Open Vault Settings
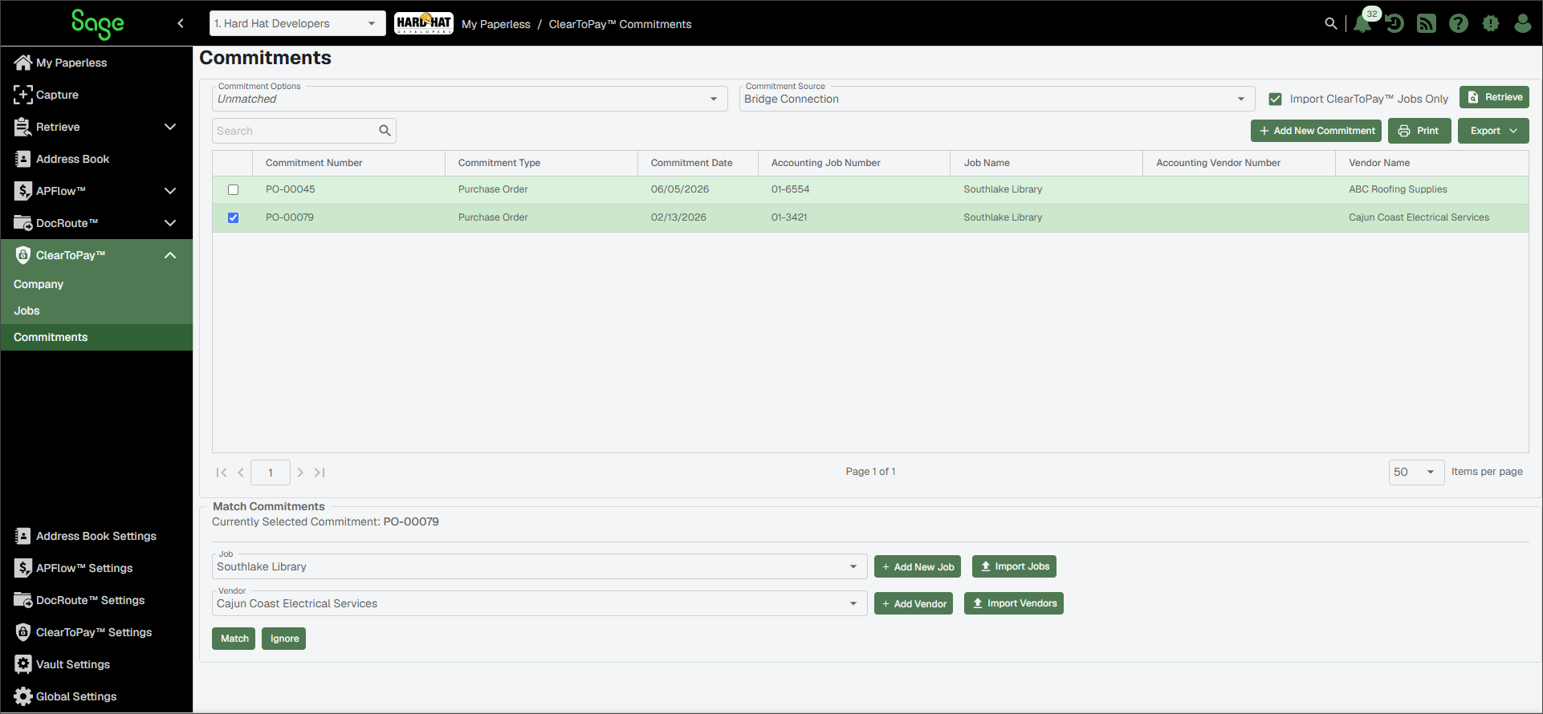The width and height of the screenshot is (1543, 714). coord(96,664)
